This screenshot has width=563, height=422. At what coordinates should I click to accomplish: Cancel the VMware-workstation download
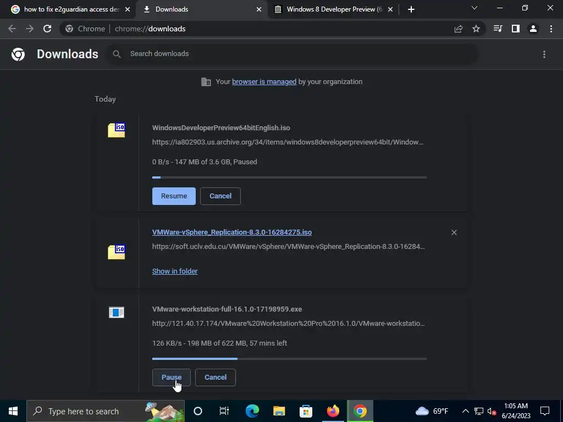pyautogui.click(x=216, y=377)
